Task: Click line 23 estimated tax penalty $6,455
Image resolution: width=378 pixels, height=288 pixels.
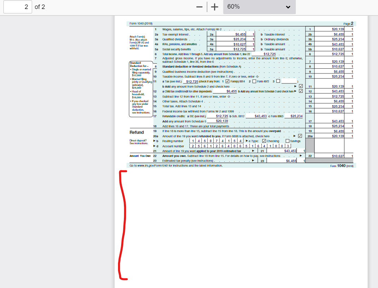Action: pyautogui.click(x=282, y=161)
